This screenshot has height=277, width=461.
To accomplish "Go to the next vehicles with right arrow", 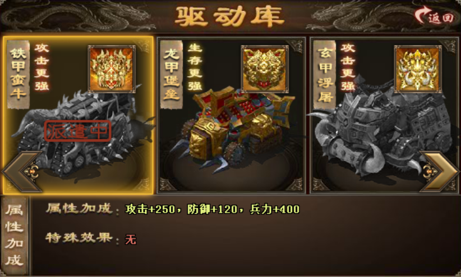I will 440,172.
